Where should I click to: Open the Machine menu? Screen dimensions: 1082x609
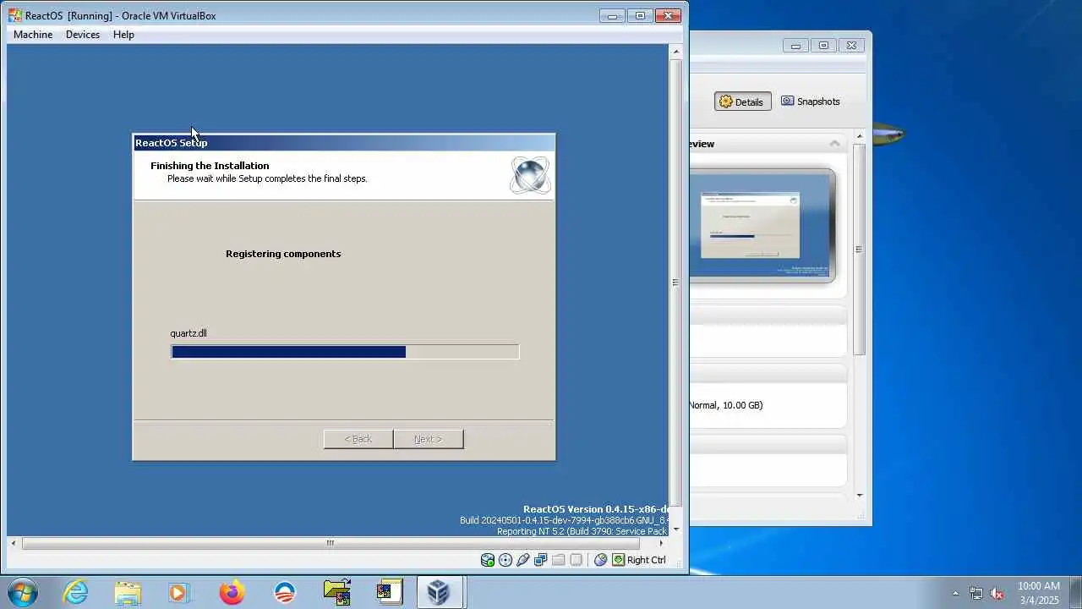pyautogui.click(x=33, y=35)
